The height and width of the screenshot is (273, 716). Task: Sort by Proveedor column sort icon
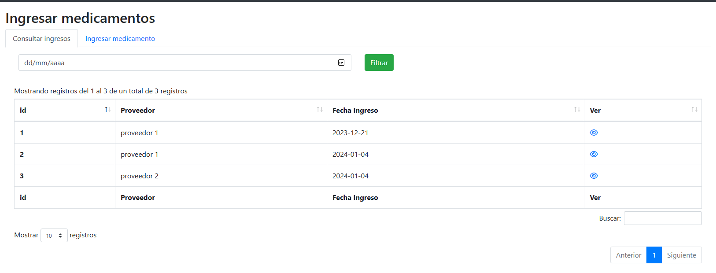pyautogui.click(x=320, y=110)
